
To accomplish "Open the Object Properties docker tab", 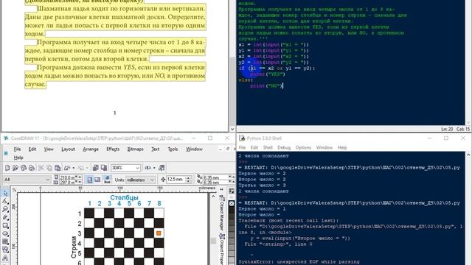I will coord(222,250).
